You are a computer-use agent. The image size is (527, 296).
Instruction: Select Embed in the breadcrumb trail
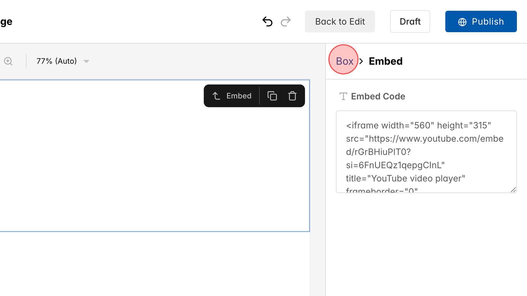[385, 61]
